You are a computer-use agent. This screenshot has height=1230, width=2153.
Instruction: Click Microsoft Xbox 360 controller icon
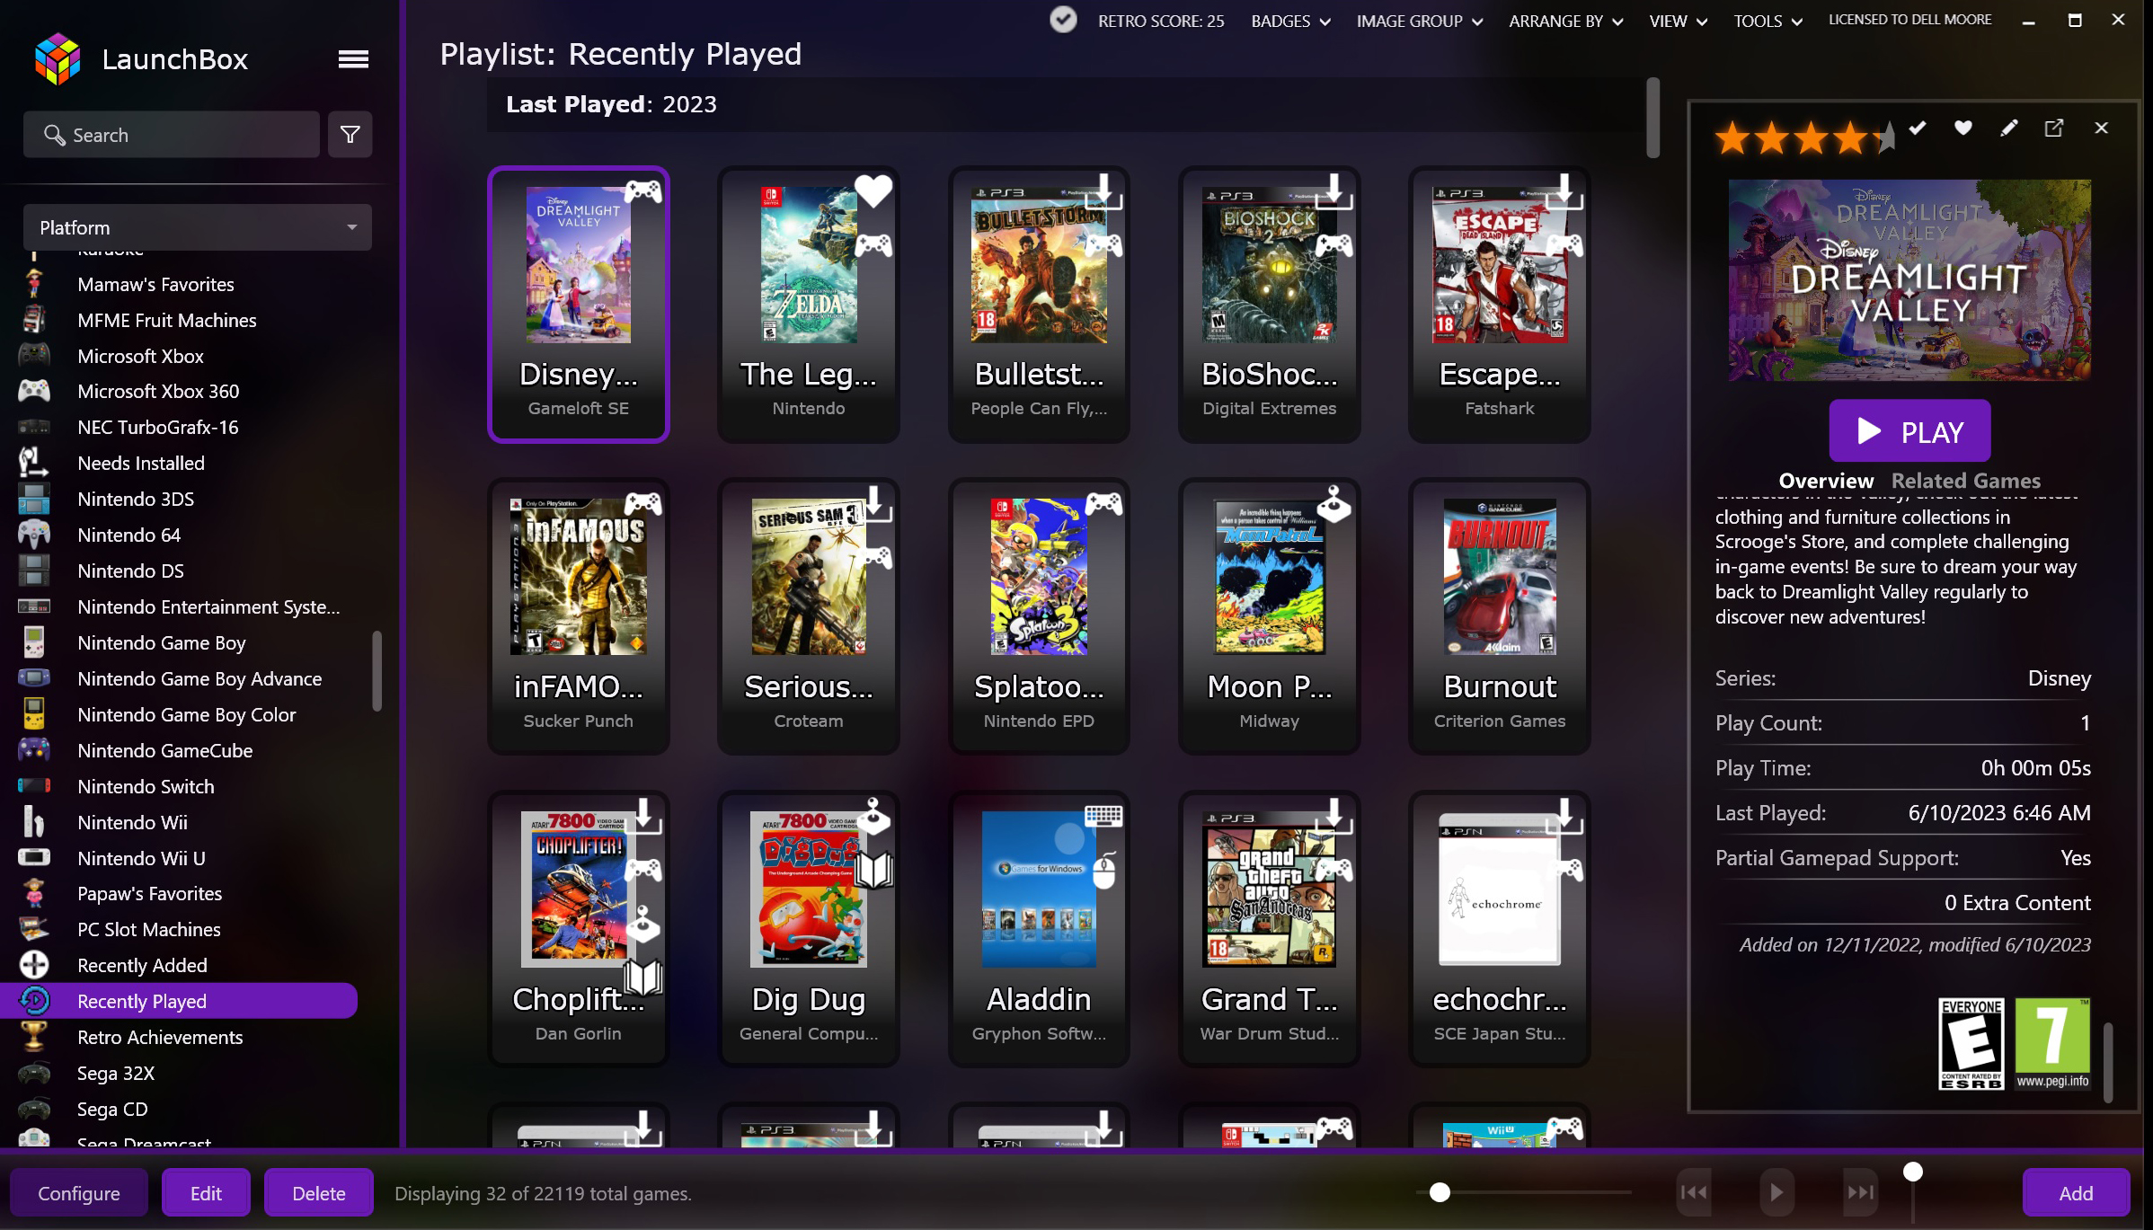point(34,391)
